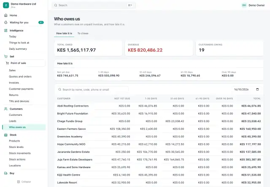Click the top Search field

click(x=94, y=5)
